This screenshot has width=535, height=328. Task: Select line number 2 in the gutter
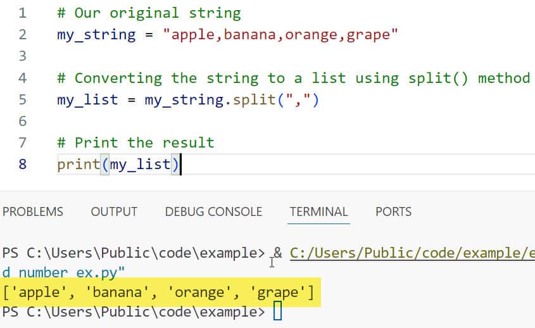click(x=22, y=34)
